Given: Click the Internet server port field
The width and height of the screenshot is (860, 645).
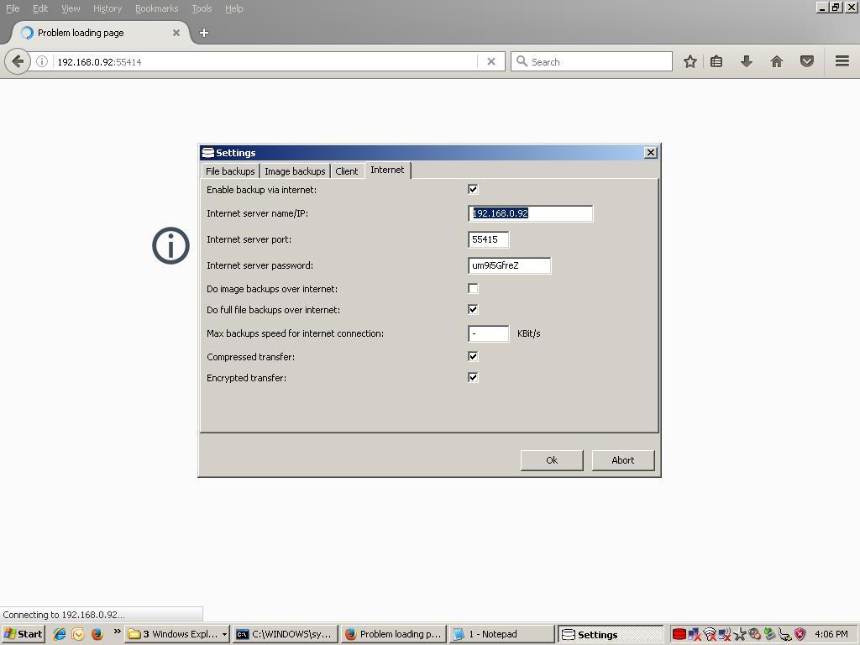Looking at the screenshot, I should (x=488, y=239).
